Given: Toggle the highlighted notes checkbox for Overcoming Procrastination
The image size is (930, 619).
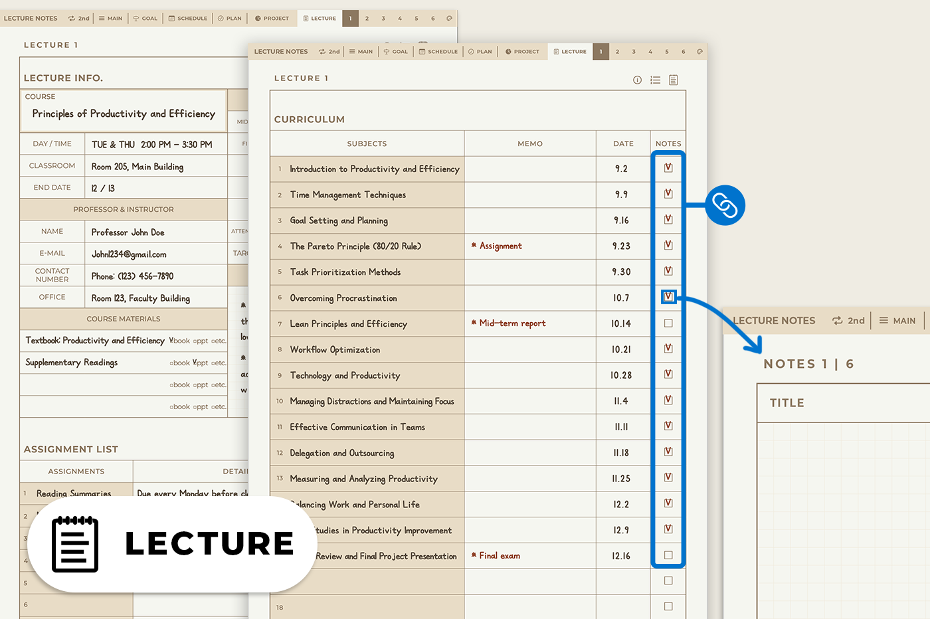Looking at the screenshot, I should pos(668,297).
